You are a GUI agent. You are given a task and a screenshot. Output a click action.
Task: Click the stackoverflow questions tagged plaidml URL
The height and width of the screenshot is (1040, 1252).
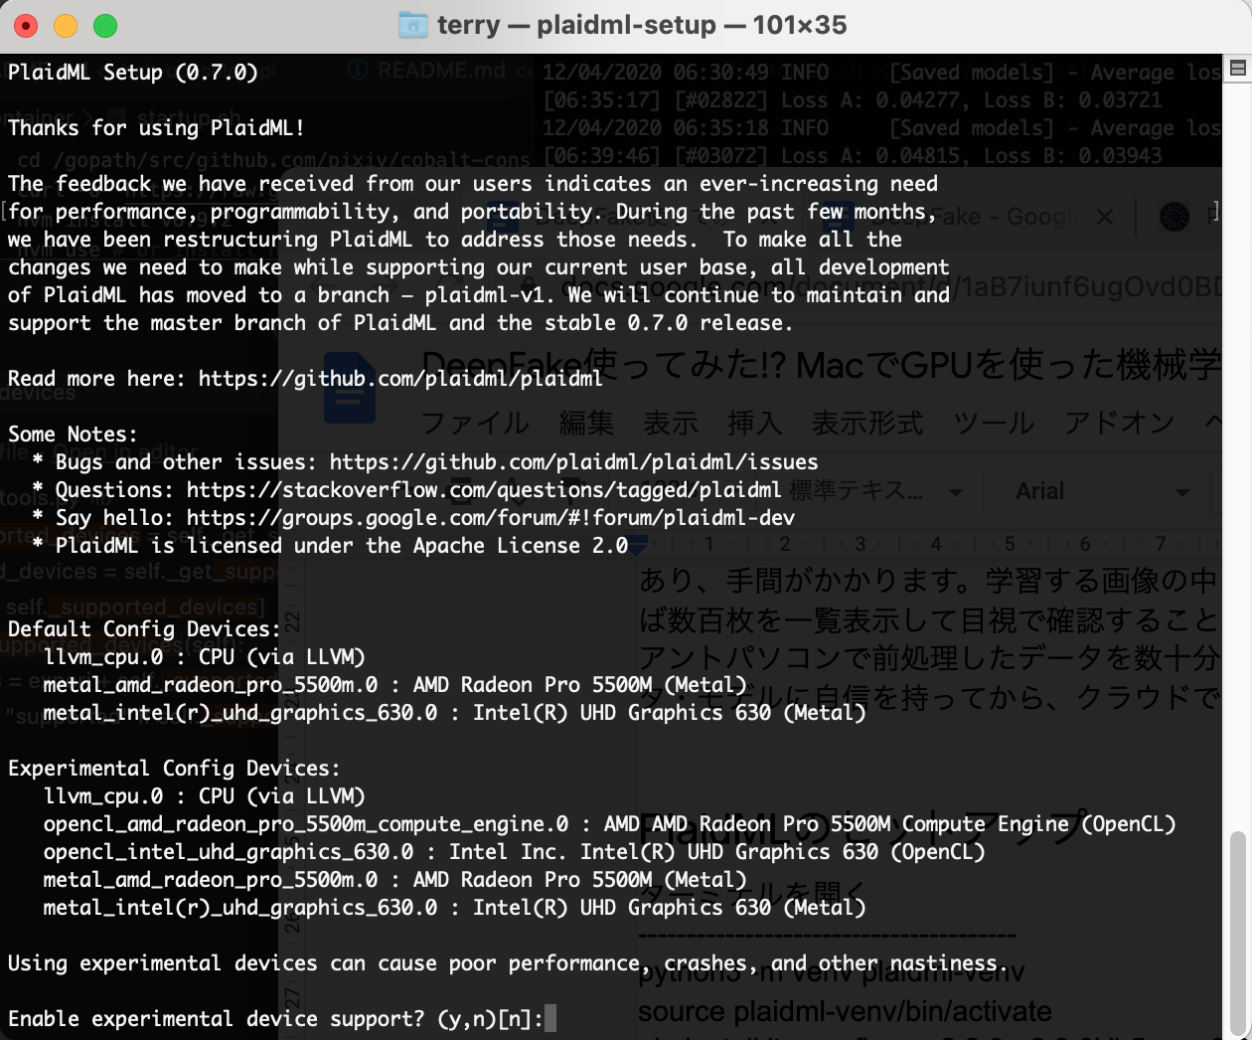[x=484, y=490]
